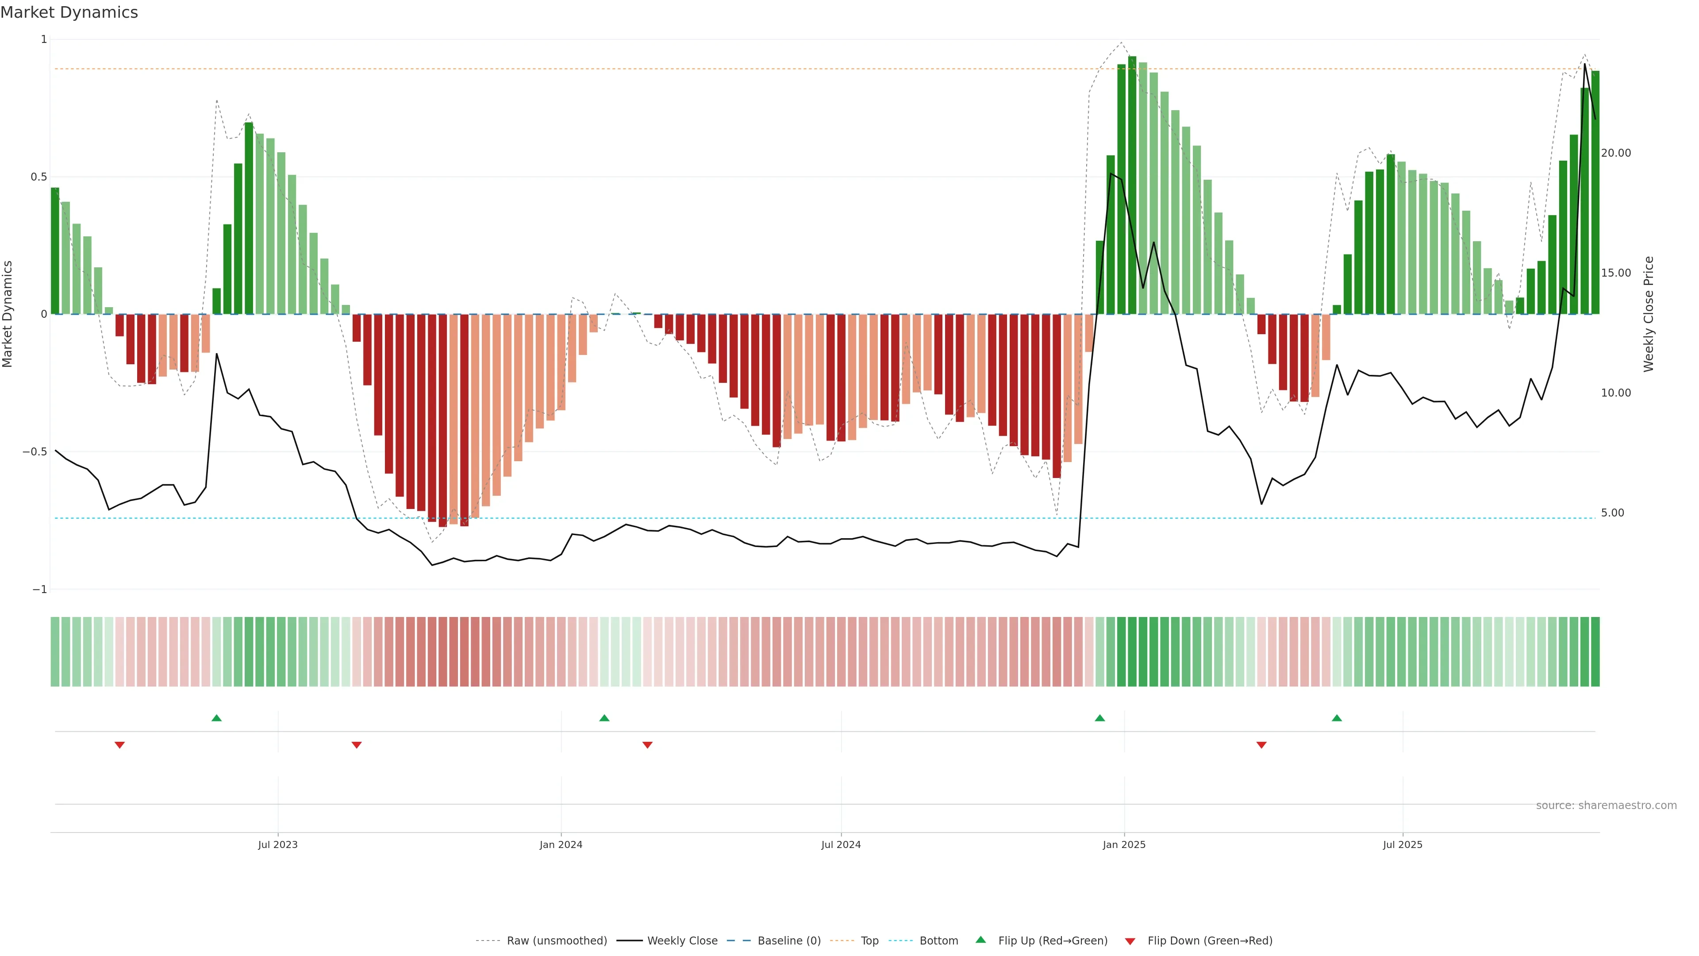Screen dimensions: 1699x956
Task: Click the rightmost green flip-up triangle marker
Action: 1337,718
